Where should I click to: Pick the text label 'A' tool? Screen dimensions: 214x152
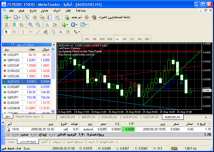tap(60, 32)
